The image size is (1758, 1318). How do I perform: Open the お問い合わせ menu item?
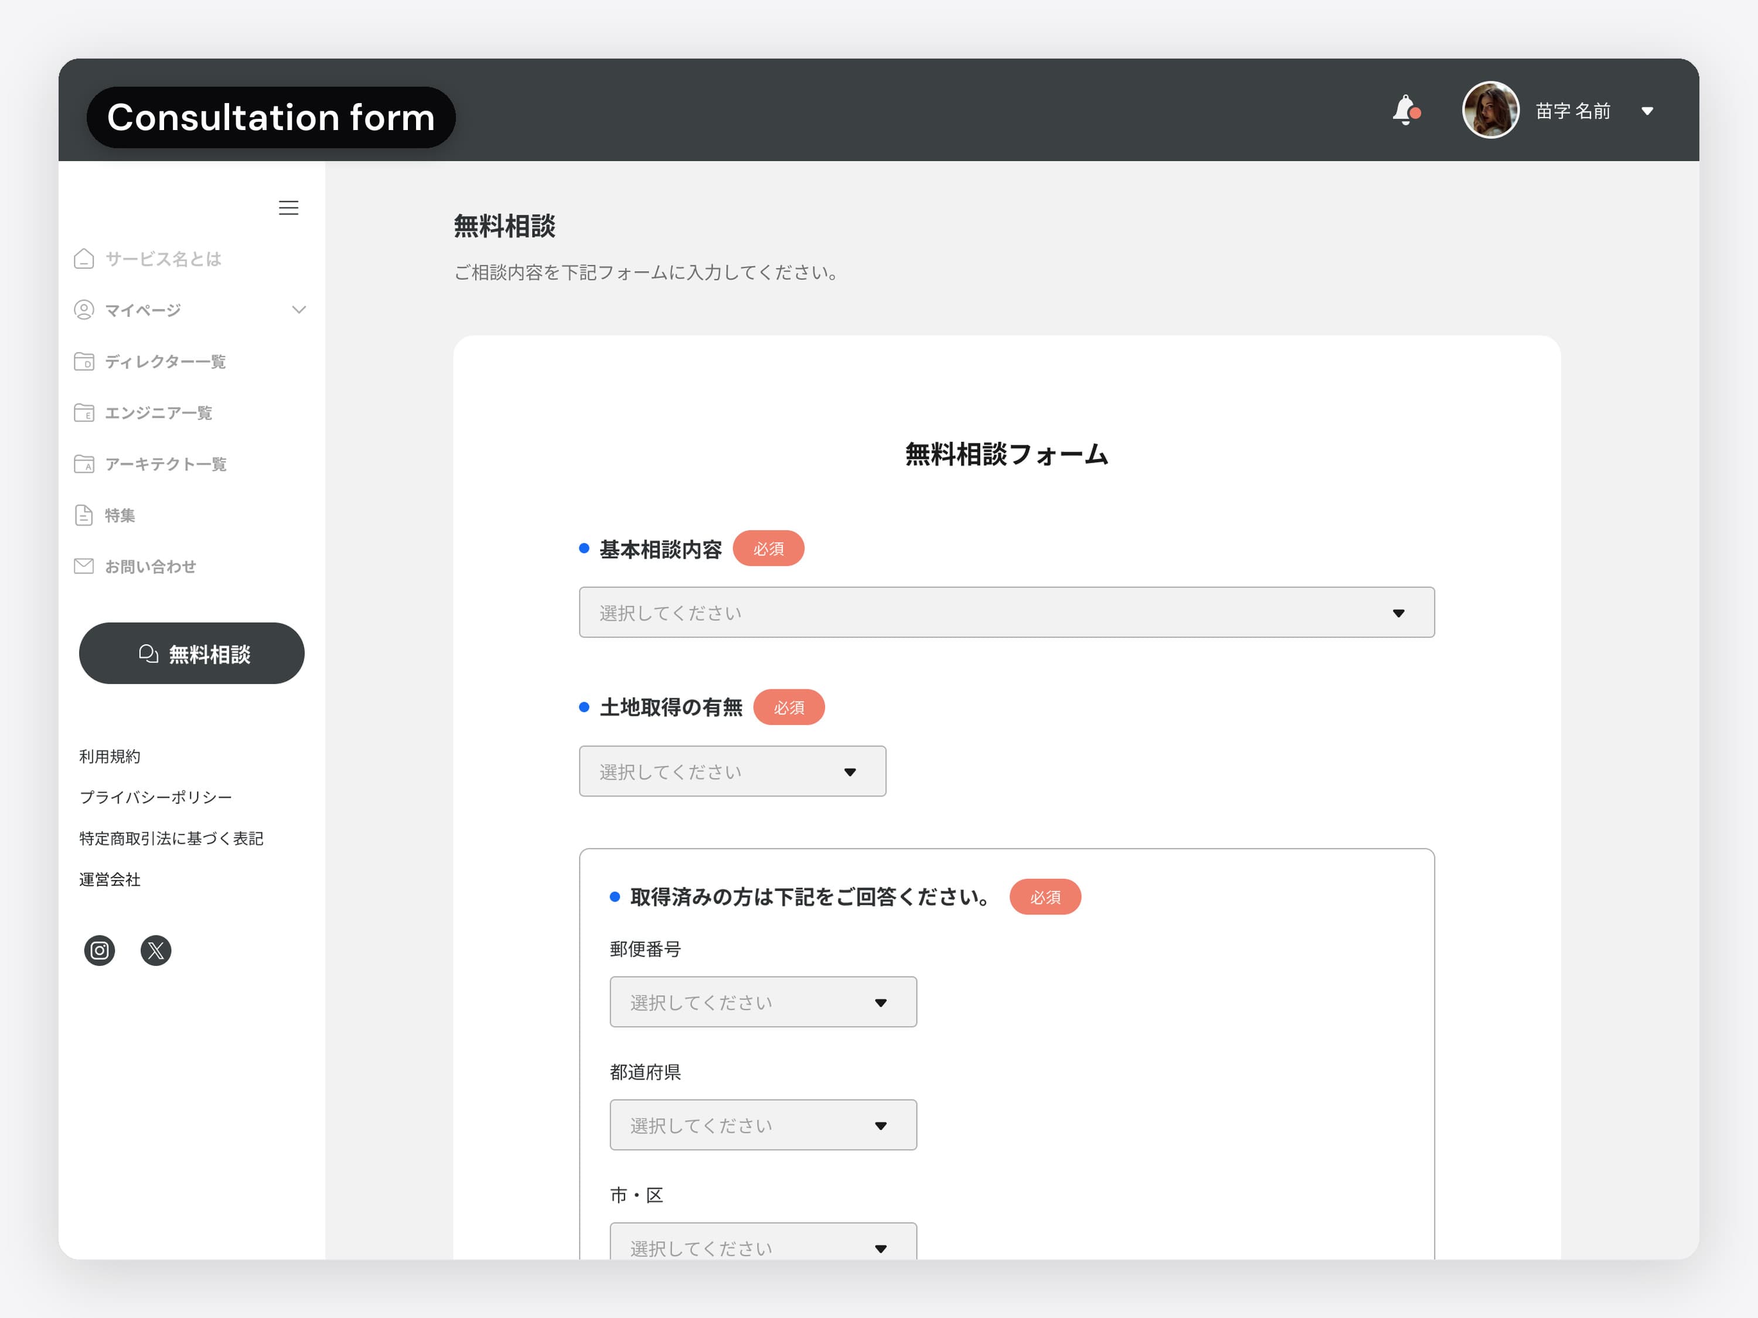click(x=150, y=566)
